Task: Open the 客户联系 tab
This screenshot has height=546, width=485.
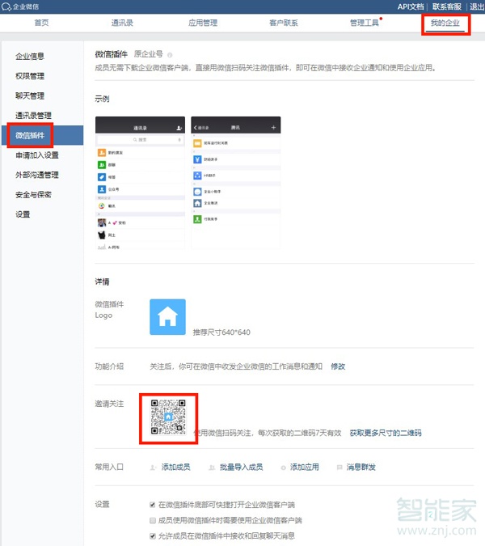Action: click(283, 23)
